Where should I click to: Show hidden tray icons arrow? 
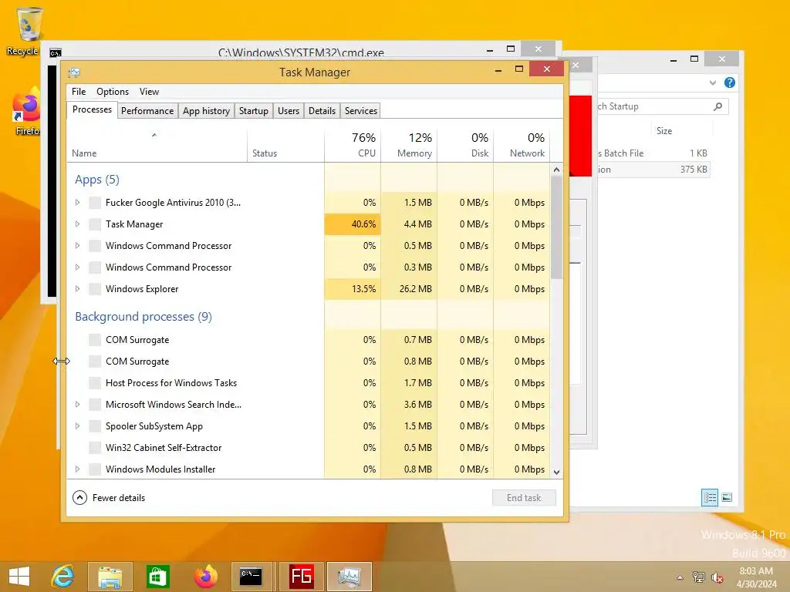click(680, 577)
